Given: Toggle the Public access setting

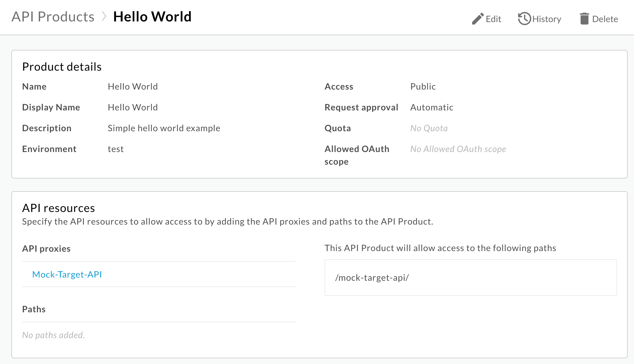Looking at the screenshot, I should pyautogui.click(x=422, y=86).
